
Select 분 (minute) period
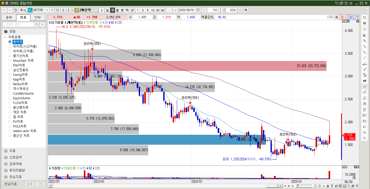pos(122,10)
